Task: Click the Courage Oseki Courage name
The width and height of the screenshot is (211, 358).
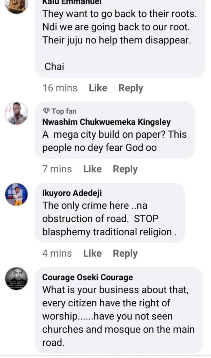Action: (88, 278)
